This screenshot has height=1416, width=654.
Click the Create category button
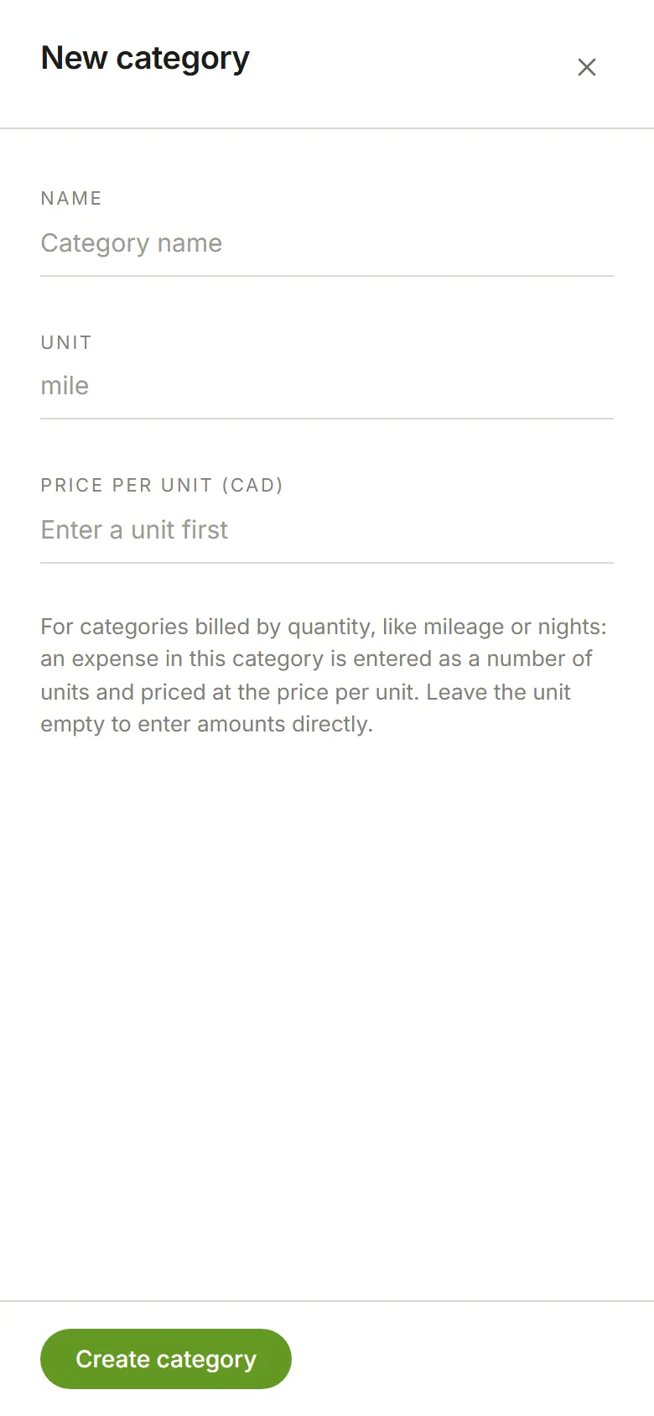pos(166,1359)
